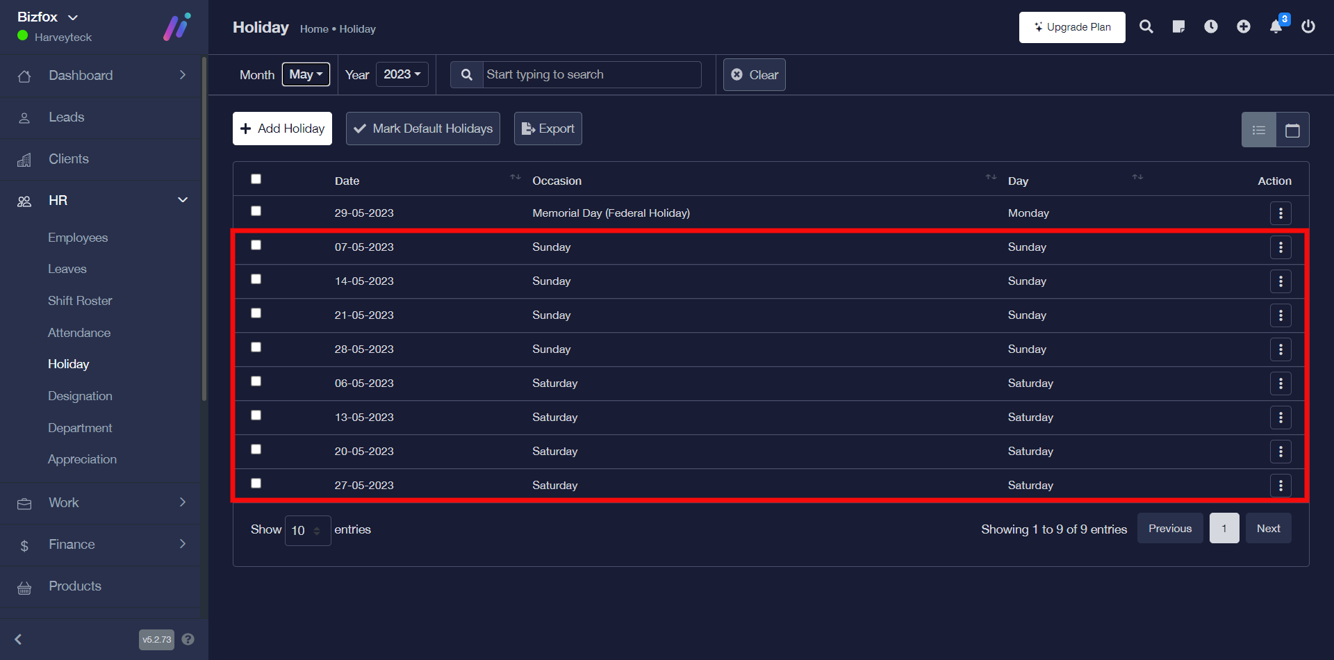The width and height of the screenshot is (1334, 660).
Task: Go to Attendance in HR menu
Action: click(79, 333)
